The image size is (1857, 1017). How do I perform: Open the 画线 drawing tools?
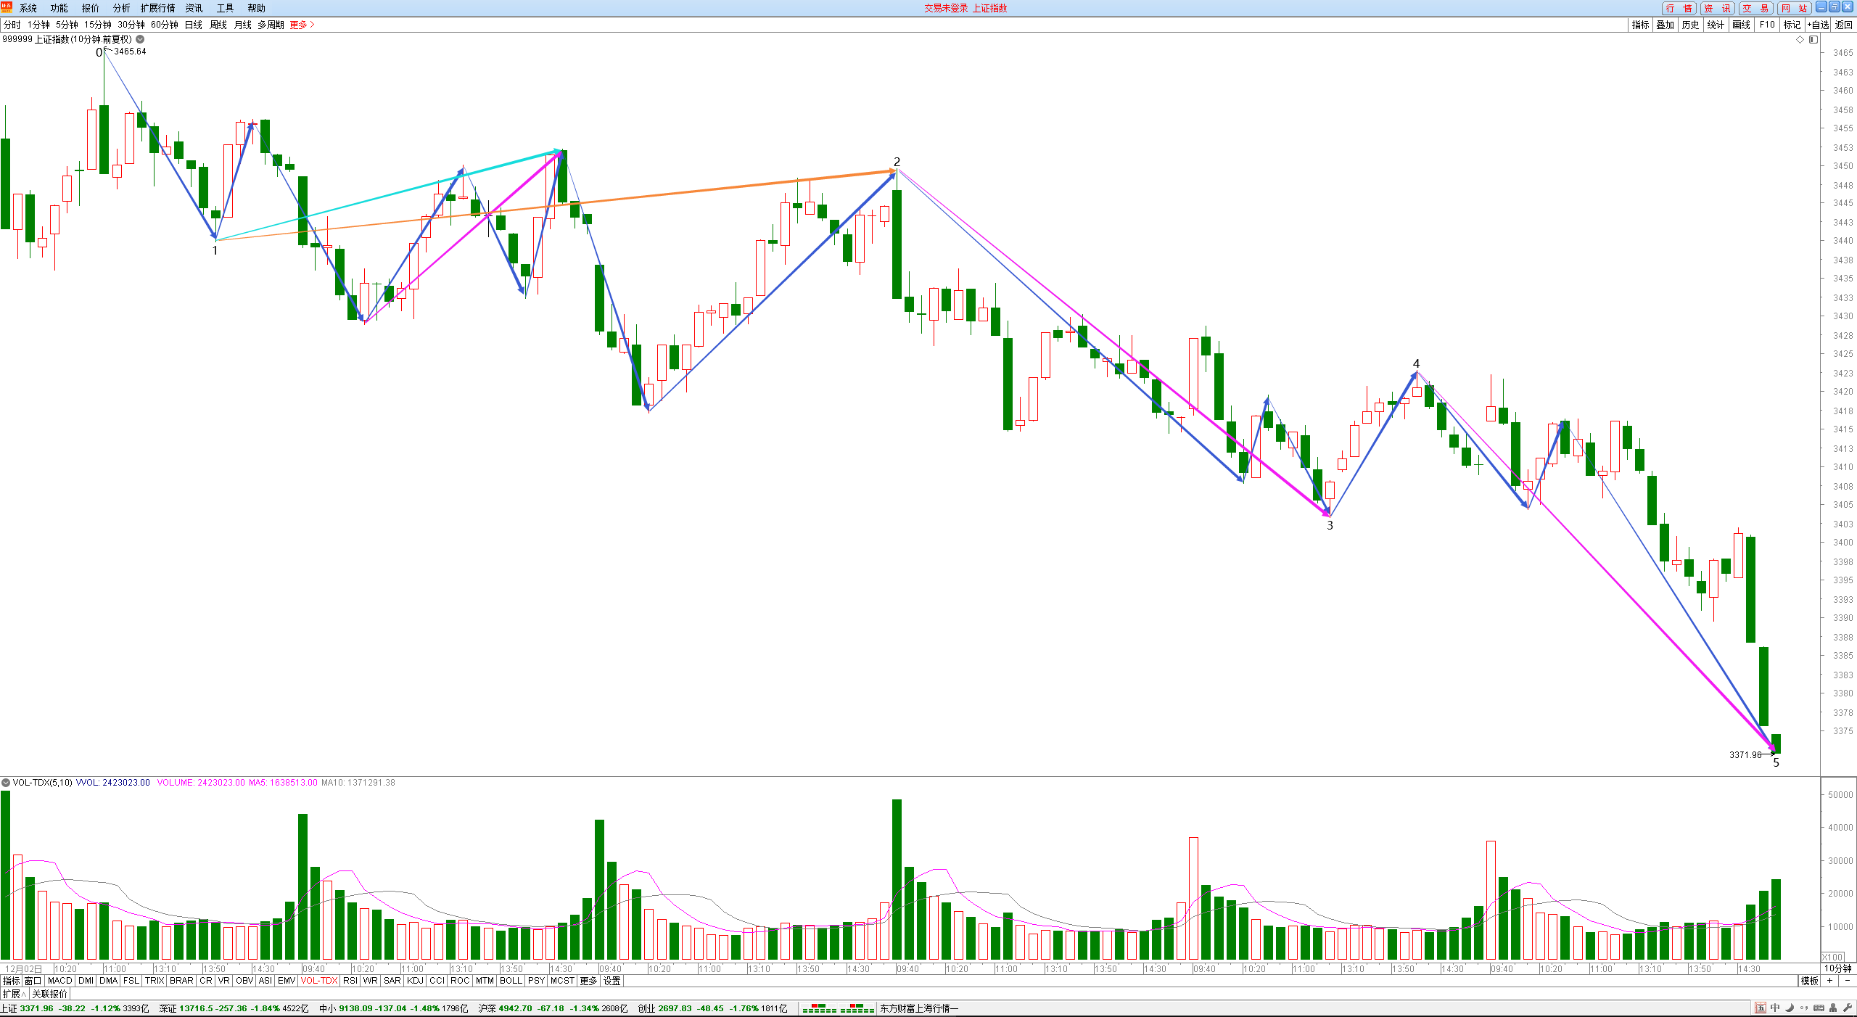[x=1742, y=25]
